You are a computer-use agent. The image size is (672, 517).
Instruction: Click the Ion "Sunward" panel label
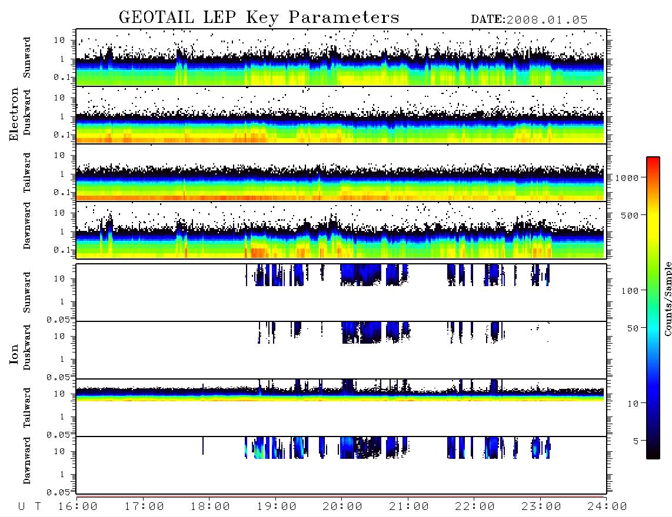[27, 293]
